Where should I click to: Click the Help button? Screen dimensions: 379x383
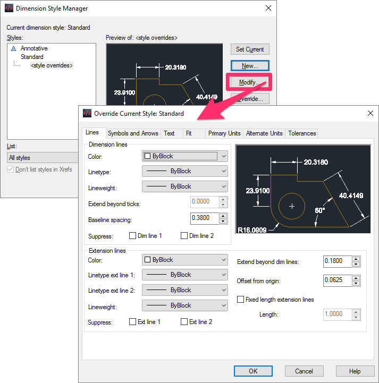tap(355, 371)
